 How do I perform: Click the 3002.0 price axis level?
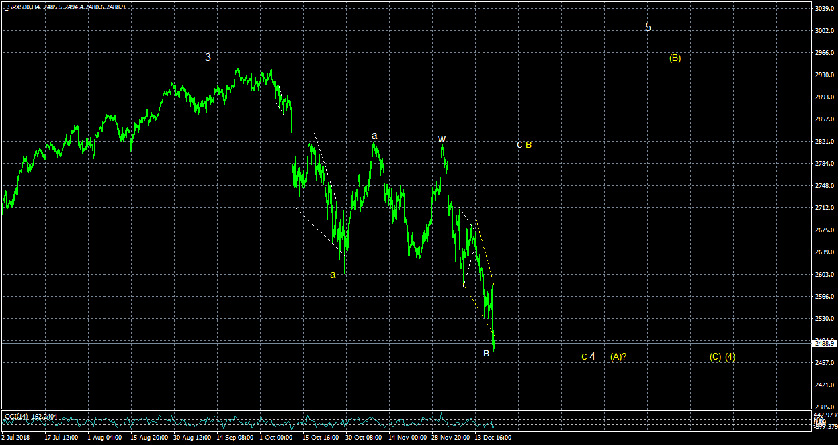pos(825,31)
